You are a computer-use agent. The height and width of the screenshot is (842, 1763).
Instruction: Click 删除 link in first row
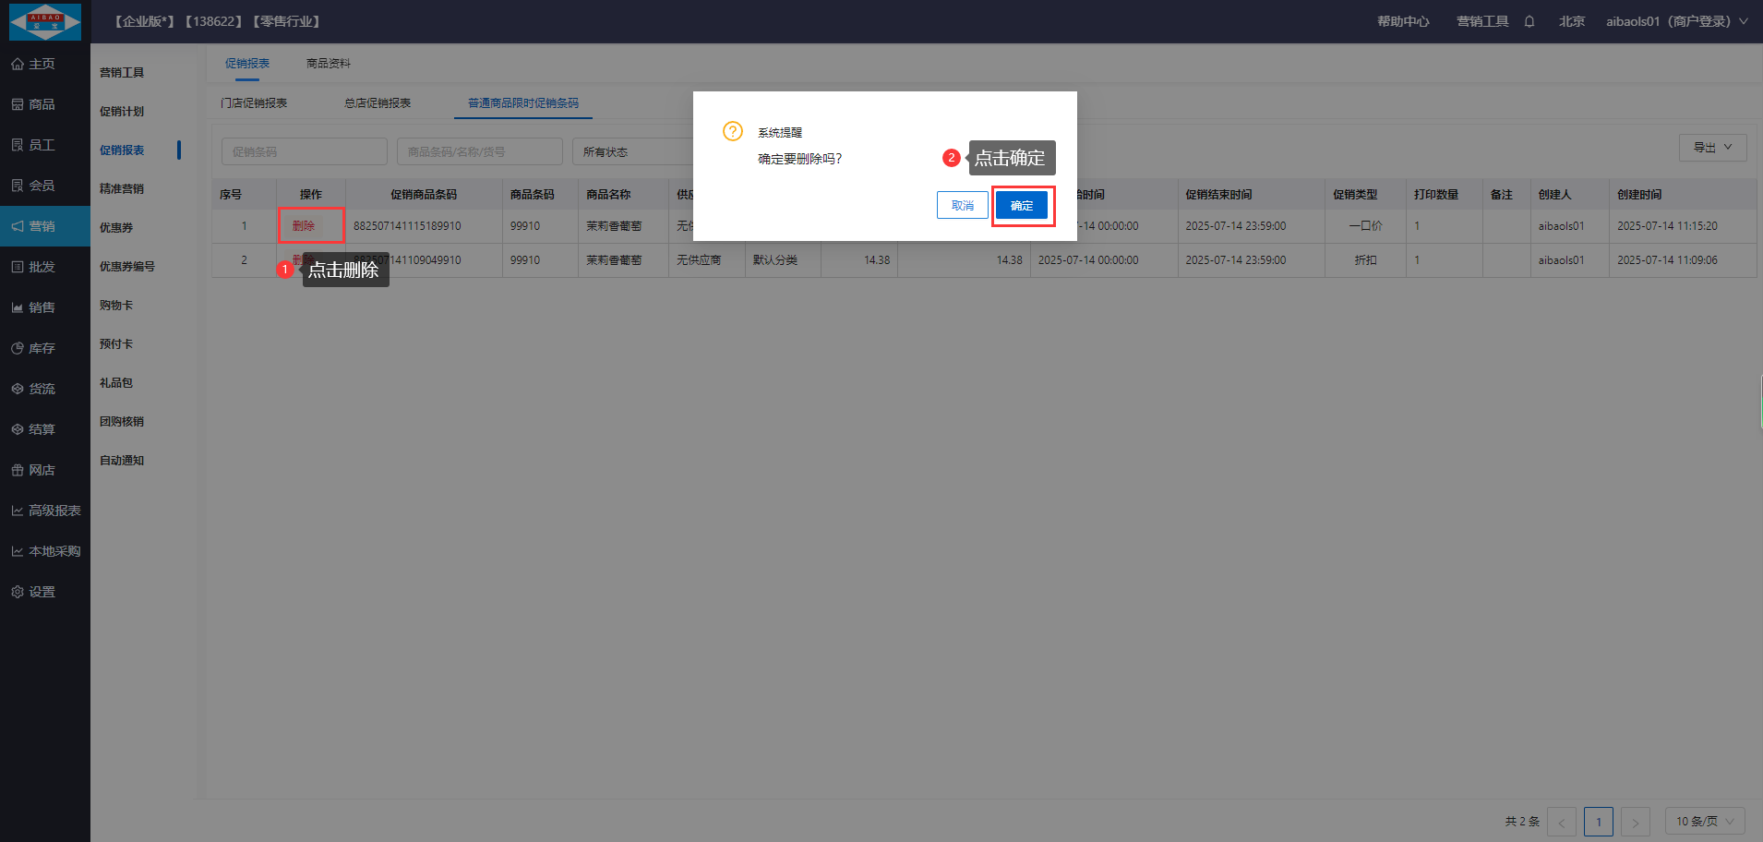click(x=304, y=226)
